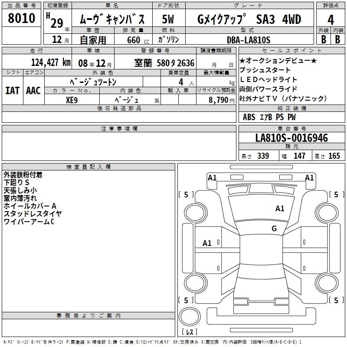Click the AAC air conditioner cell
Screen dimensions: 347x347
coord(33,90)
